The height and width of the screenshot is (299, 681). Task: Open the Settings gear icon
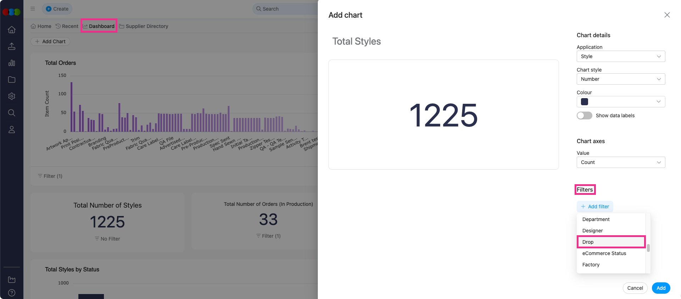12,96
